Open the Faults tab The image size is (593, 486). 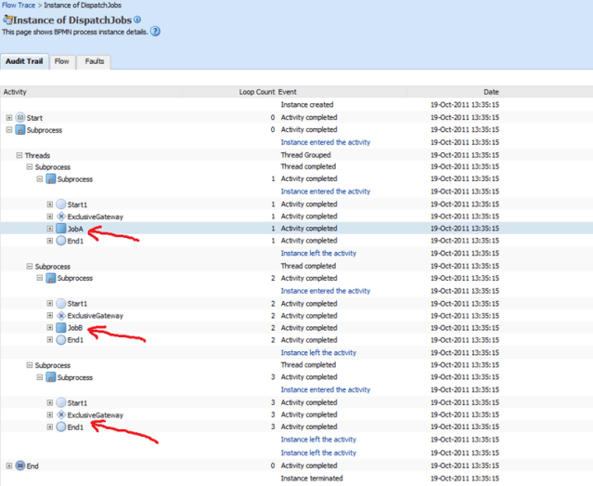(x=94, y=62)
